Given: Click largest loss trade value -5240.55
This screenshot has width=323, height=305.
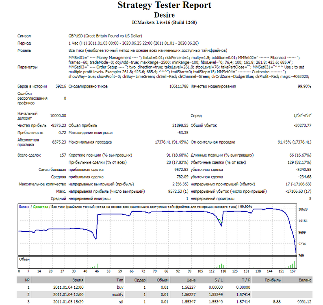Looking at the screenshot, I should click(303, 170).
